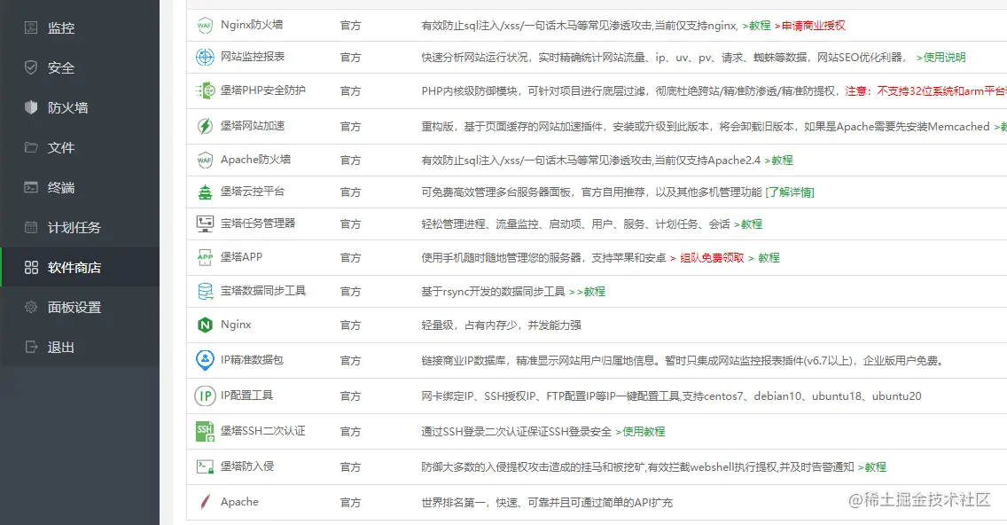Click the 宝塔数据同步工具 plugin name
This screenshot has width=1007, height=525.
point(263,291)
